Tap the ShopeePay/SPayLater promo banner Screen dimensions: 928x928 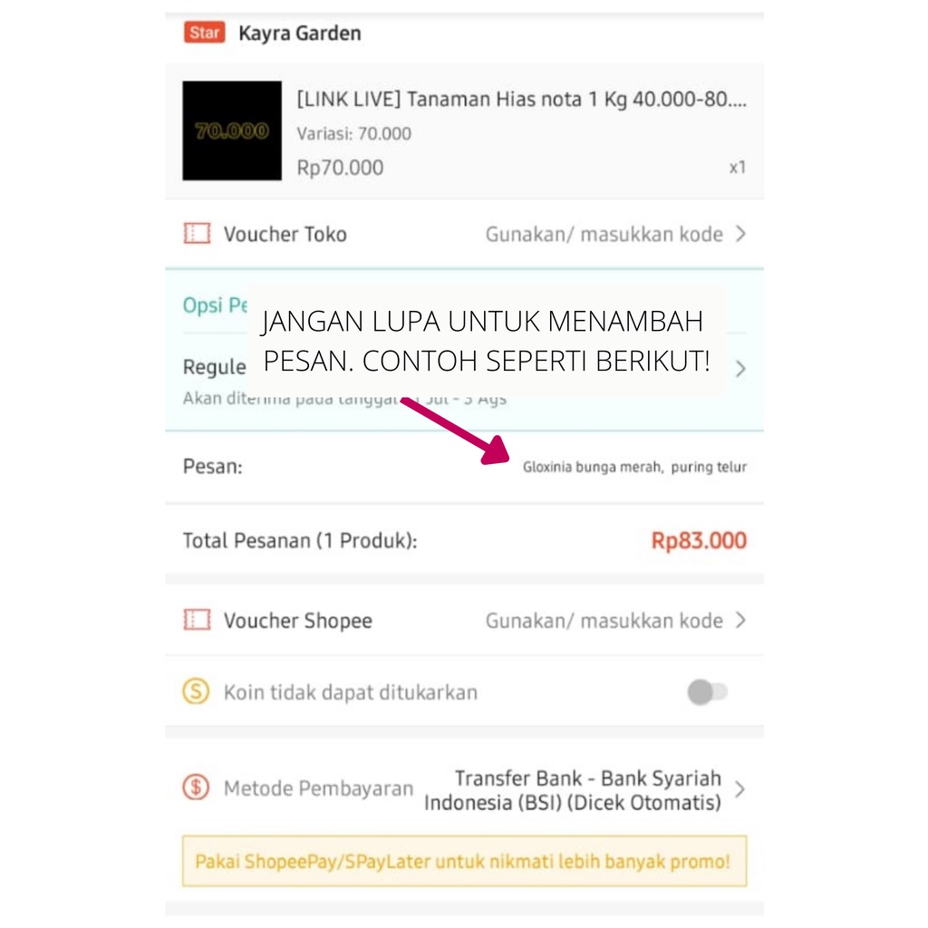[465, 861]
